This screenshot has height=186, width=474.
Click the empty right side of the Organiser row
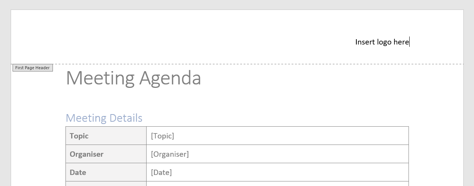(305, 154)
